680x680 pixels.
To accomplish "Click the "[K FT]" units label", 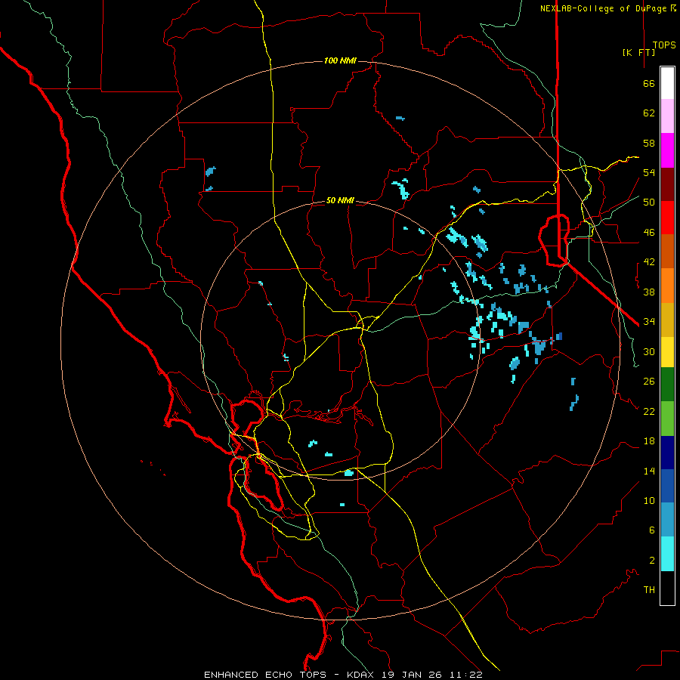I will [638, 52].
